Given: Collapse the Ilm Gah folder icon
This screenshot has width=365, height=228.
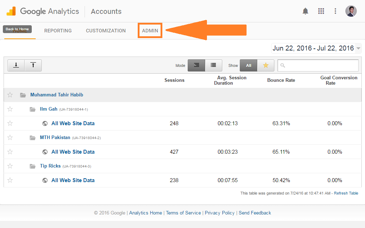Looking at the screenshot, I should [x=32, y=109].
